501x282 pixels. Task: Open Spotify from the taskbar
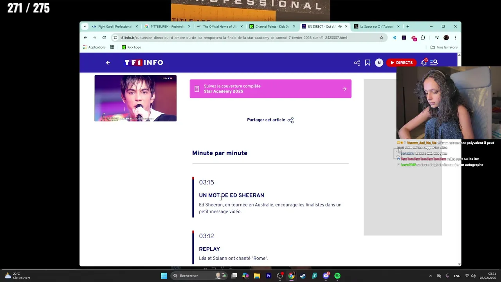point(337,276)
